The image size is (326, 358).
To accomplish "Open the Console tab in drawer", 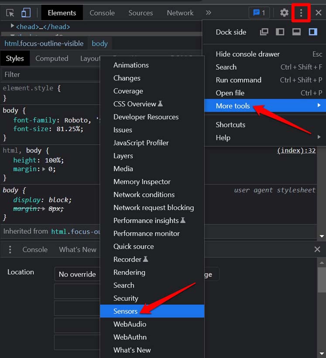I will 35,249.
